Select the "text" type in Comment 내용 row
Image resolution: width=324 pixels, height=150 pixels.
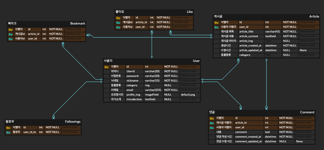pyautogui.click(x=267, y=132)
